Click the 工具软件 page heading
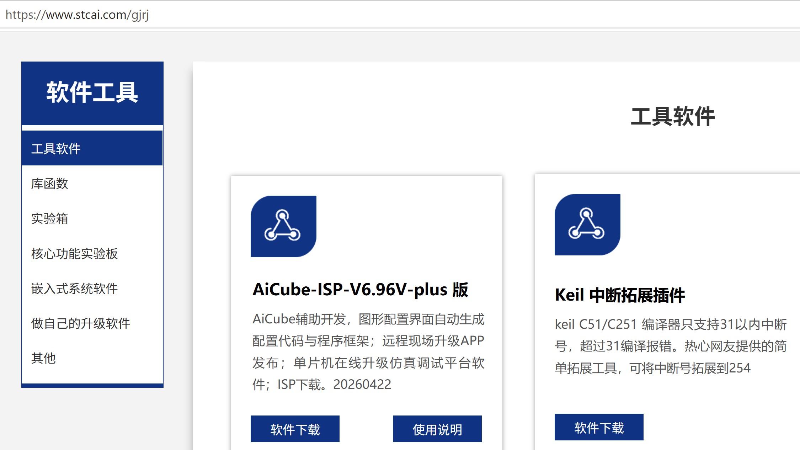 (673, 116)
